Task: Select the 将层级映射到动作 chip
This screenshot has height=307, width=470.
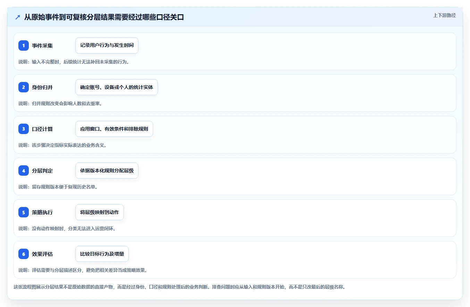Action: (100, 212)
